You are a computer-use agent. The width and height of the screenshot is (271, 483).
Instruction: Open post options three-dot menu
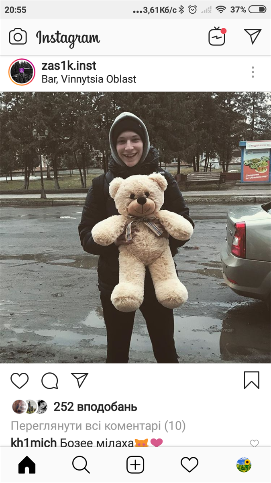tap(253, 72)
